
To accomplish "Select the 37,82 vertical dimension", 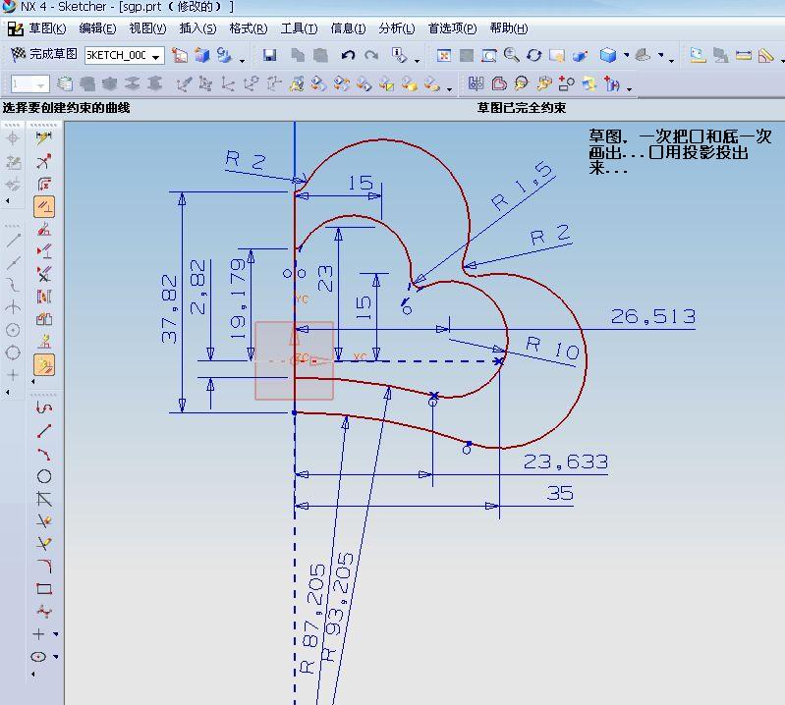I will click(x=169, y=308).
